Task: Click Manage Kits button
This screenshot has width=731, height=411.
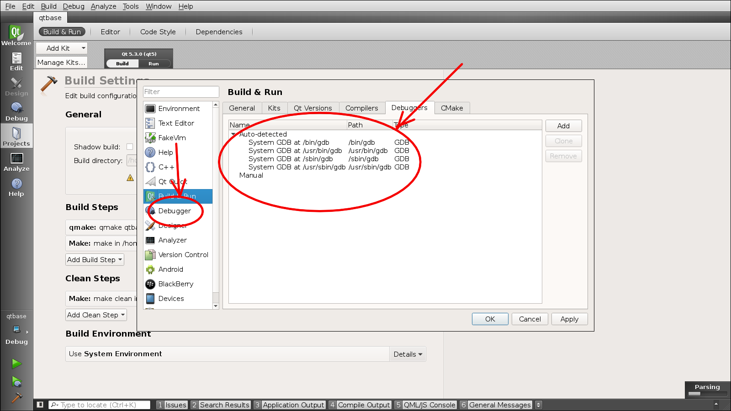Action: (61, 63)
